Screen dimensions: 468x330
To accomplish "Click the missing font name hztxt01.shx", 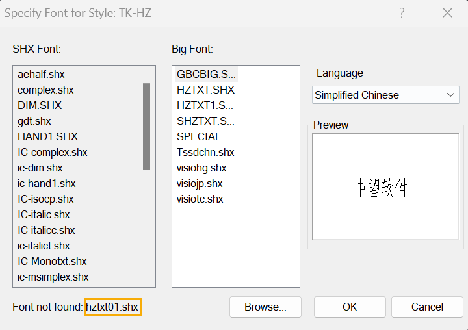I will click(112, 307).
